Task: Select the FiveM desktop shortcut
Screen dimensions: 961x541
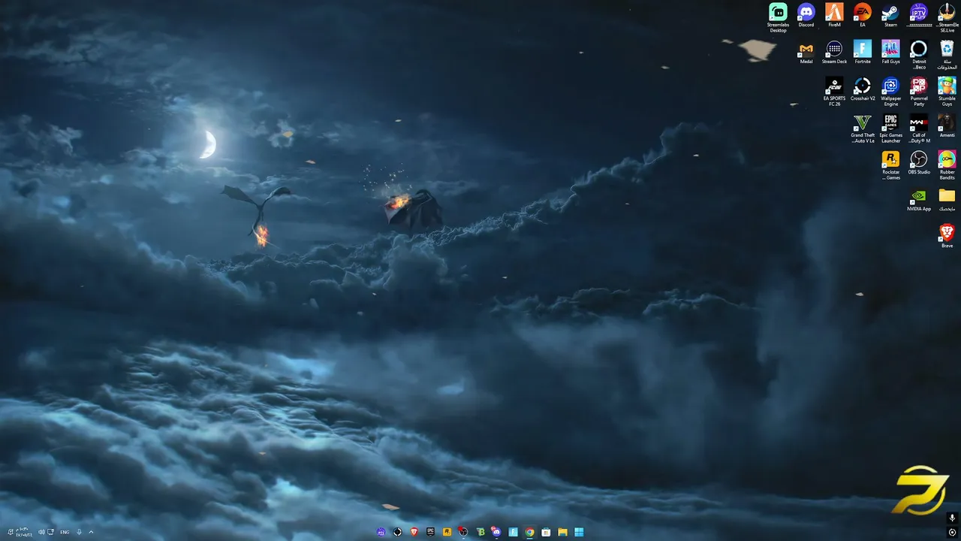Action: (834, 16)
